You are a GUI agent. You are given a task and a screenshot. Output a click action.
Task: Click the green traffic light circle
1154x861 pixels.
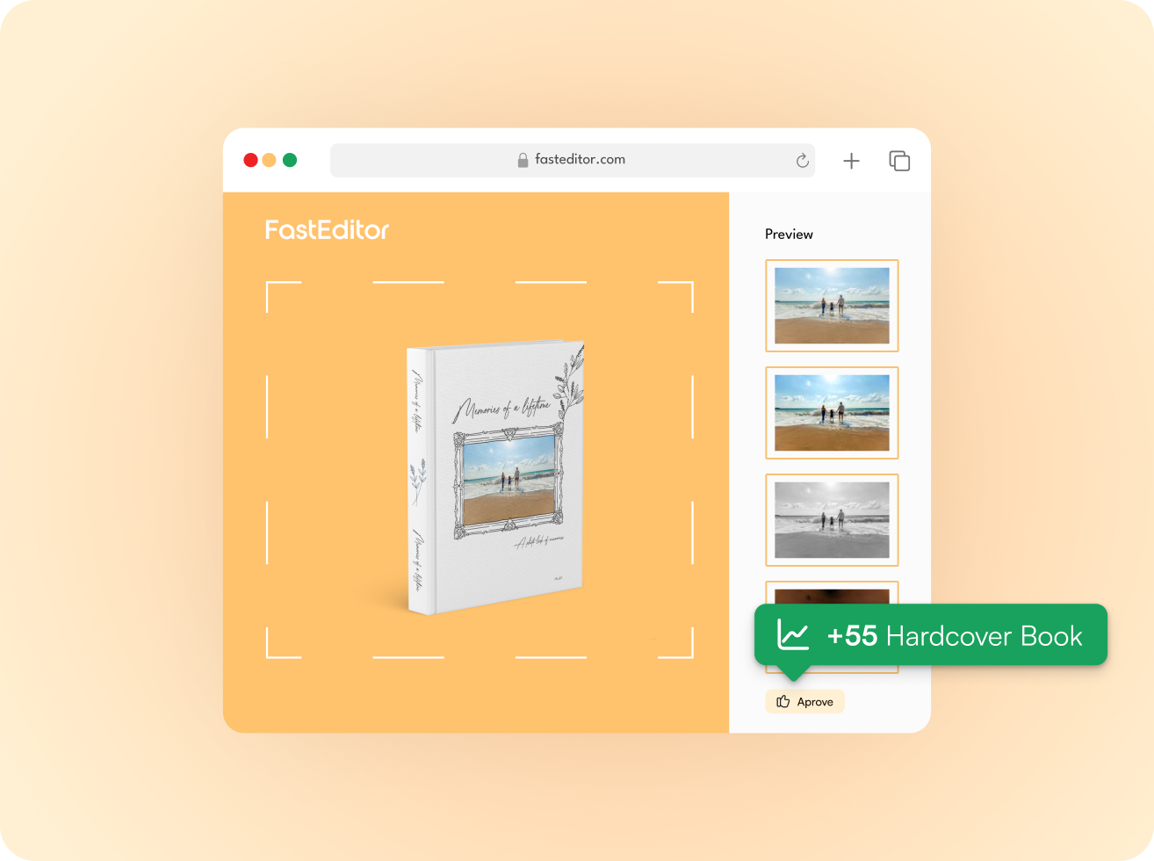[x=289, y=160]
